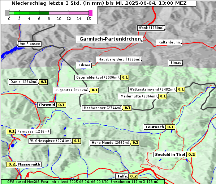Click the grey zero-value legend swatch
Viewport: 216px width, 184px height.
pyautogui.click(x=7, y=13)
